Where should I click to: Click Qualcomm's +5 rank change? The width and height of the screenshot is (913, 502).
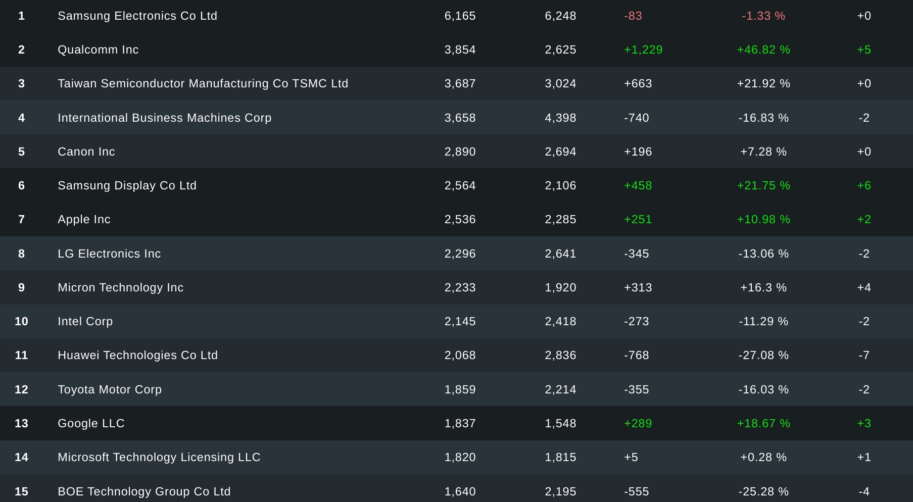864,49
